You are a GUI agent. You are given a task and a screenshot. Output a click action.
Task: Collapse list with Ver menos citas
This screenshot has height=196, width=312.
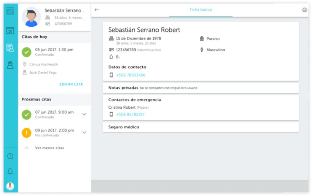click(x=49, y=148)
